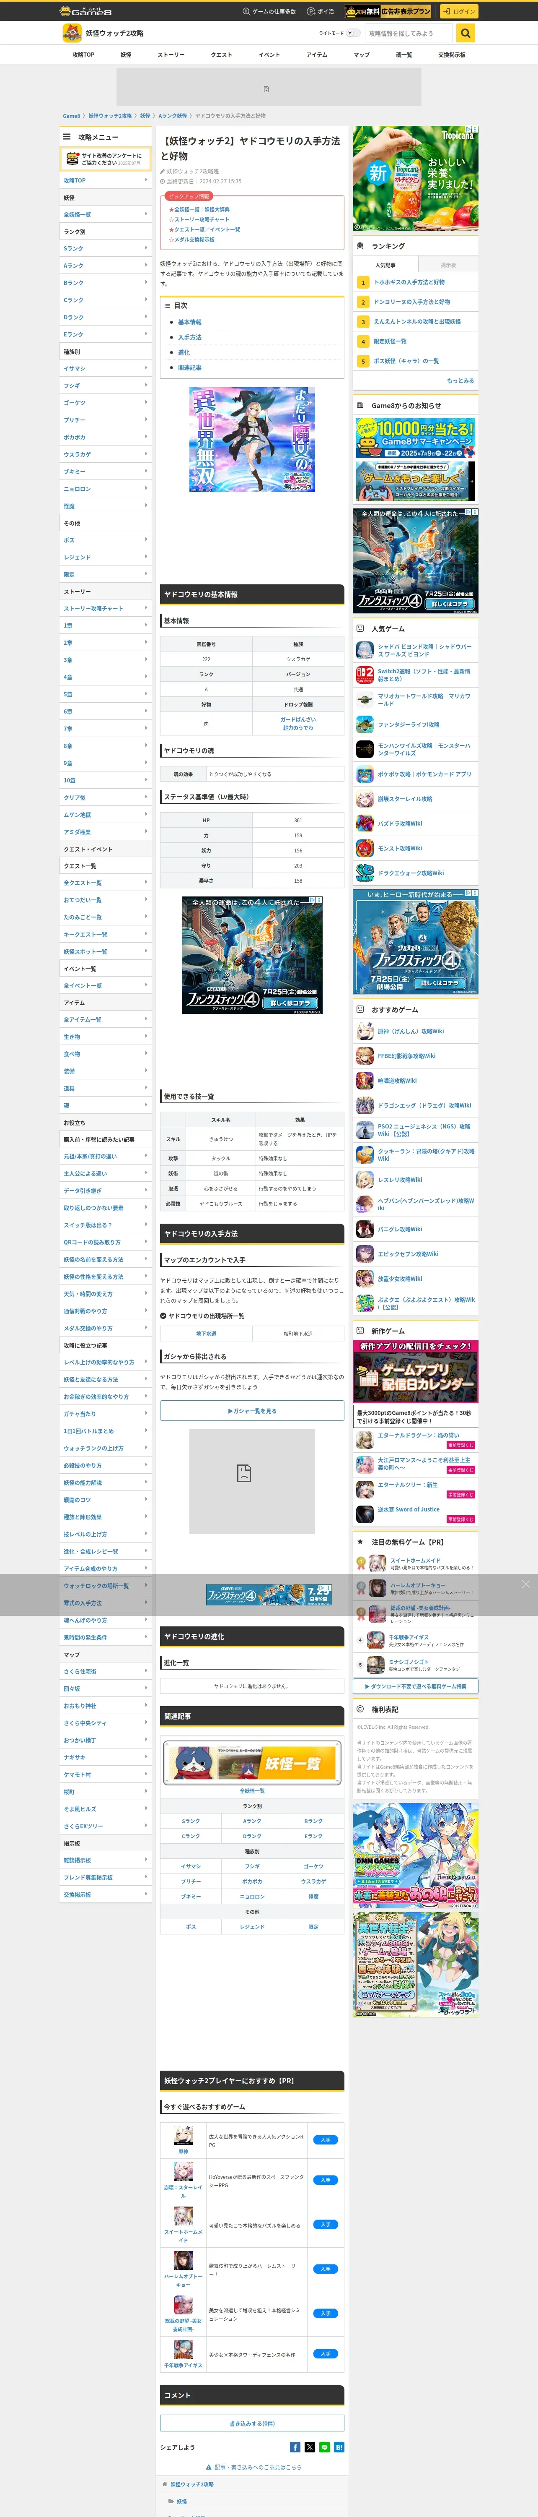Screen dimensions: 538x2517
Task: Click ガシャ一覧を見る button
Action: coord(252,1411)
